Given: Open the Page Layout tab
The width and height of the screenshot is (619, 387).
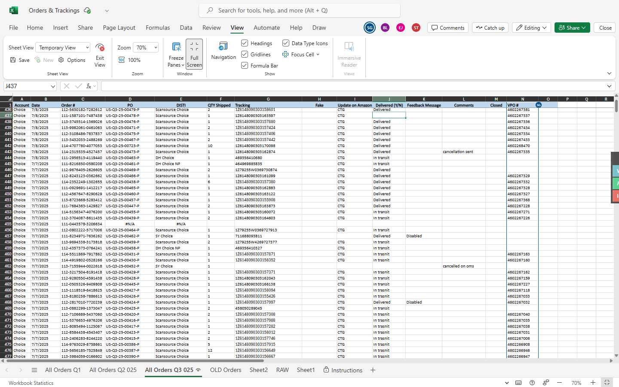Looking at the screenshot, I should click(119, 28).
